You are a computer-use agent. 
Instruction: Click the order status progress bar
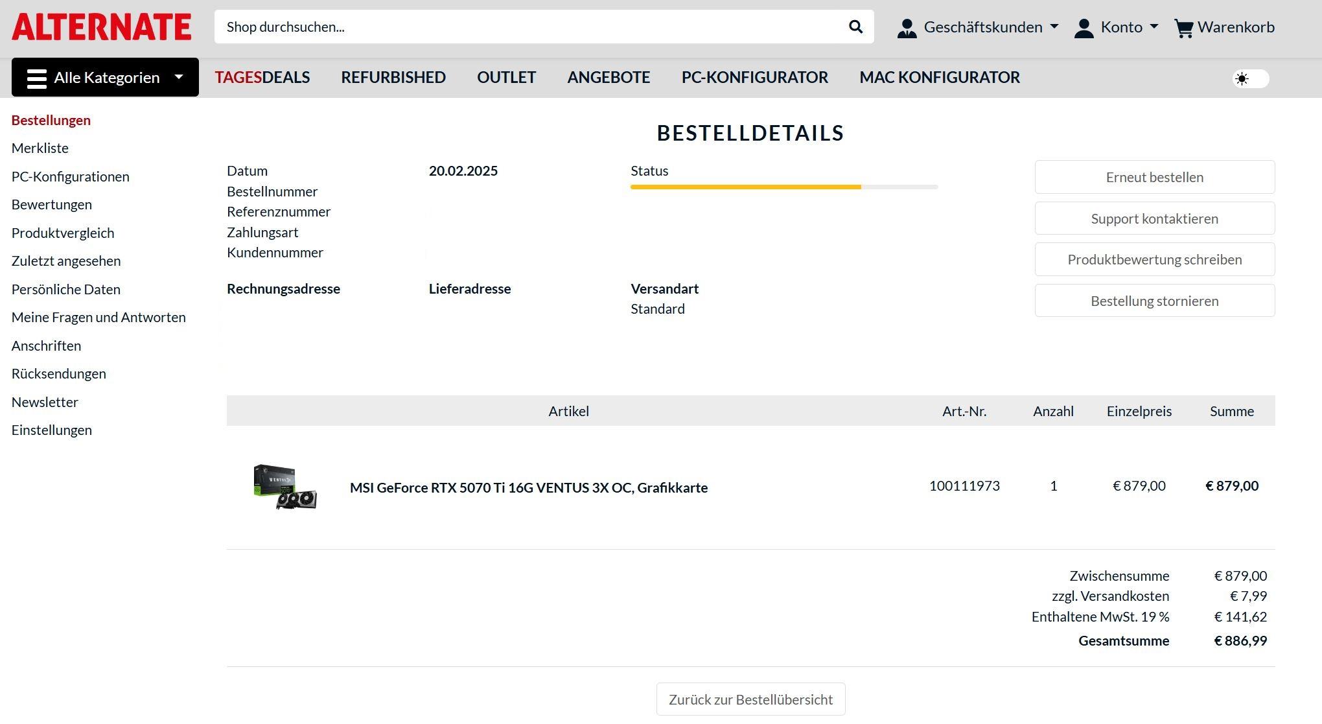pyautogui.click(x=783, y=187)
